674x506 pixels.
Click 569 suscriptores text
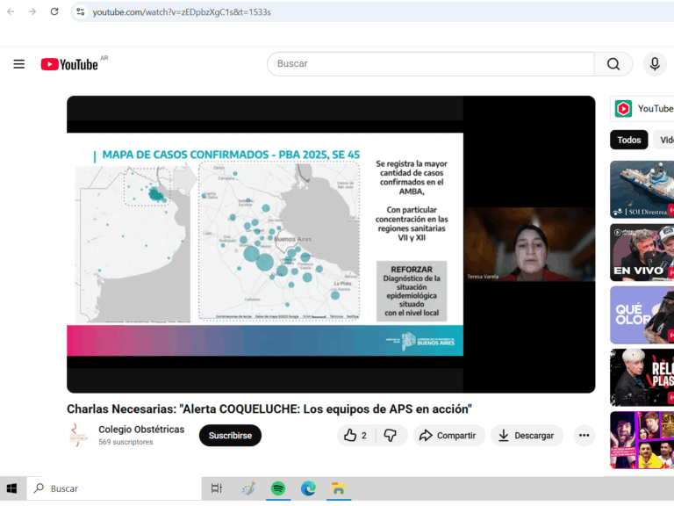click(x=125, y=442)
